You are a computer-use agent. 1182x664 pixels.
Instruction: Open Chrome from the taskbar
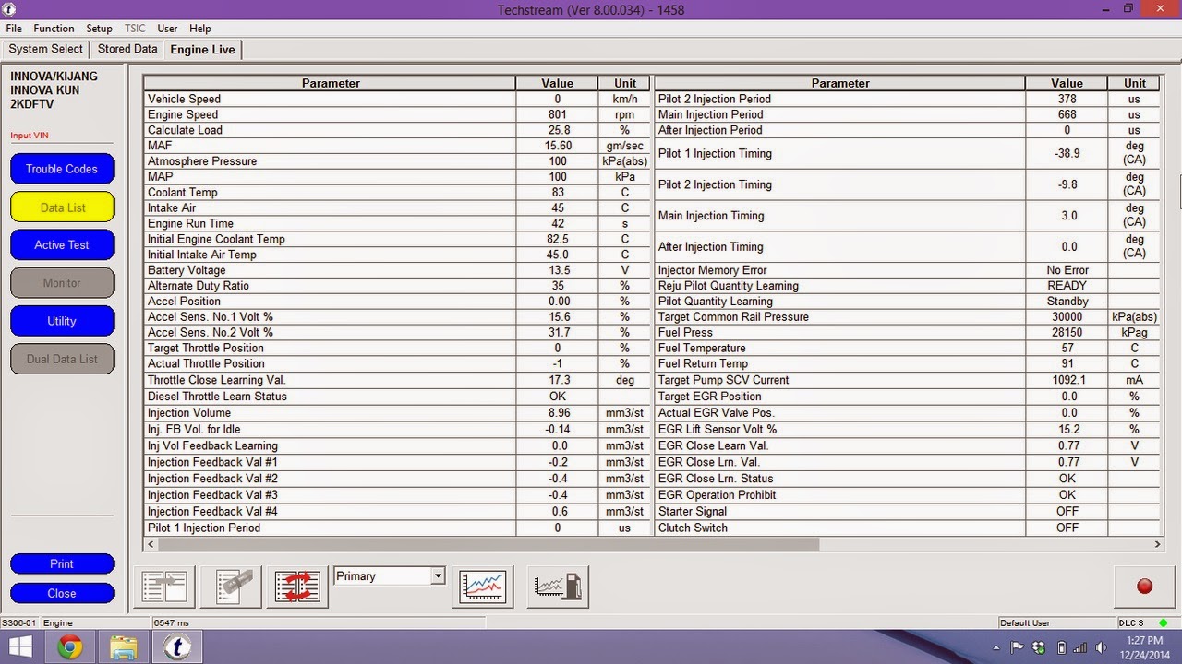point(69,647)
